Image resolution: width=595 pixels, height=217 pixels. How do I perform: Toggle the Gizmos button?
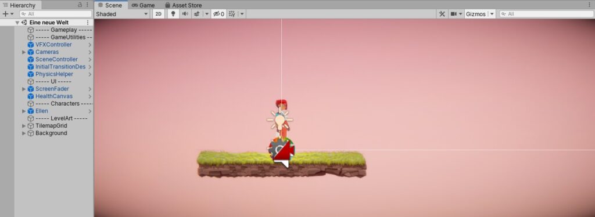[476, 14]
